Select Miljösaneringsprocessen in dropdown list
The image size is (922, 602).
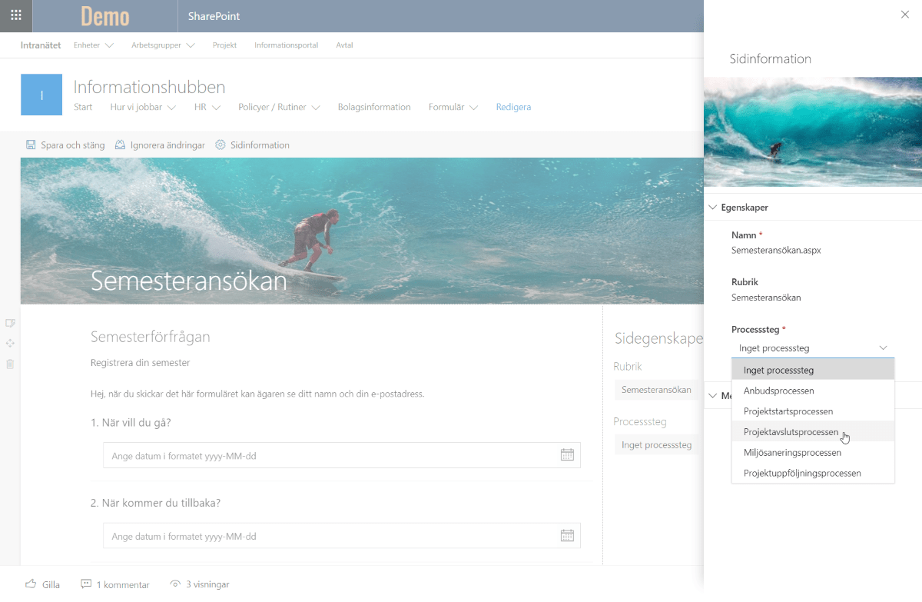point(791,453)
